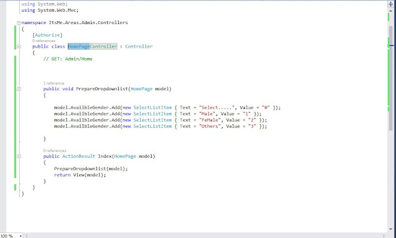This screenshot has width=396, height=238.
Task: Open the 100 % zoom dropdown
Action: 20,236
